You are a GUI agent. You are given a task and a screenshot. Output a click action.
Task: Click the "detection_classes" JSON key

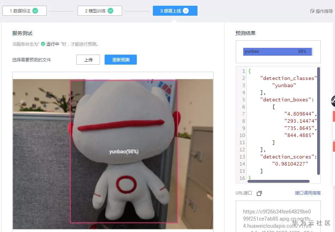(x=288, y=78)
